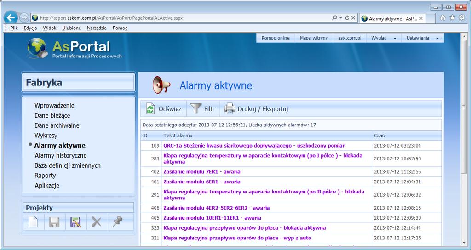Screen dimensions: 471x250
Task: Visit the asix.com.pl link
Action: pyautogui.click(x=350, y=38)
